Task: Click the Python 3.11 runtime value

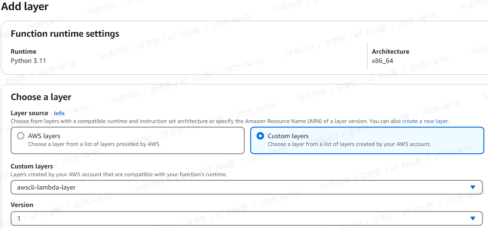Action: coord(29,61)
